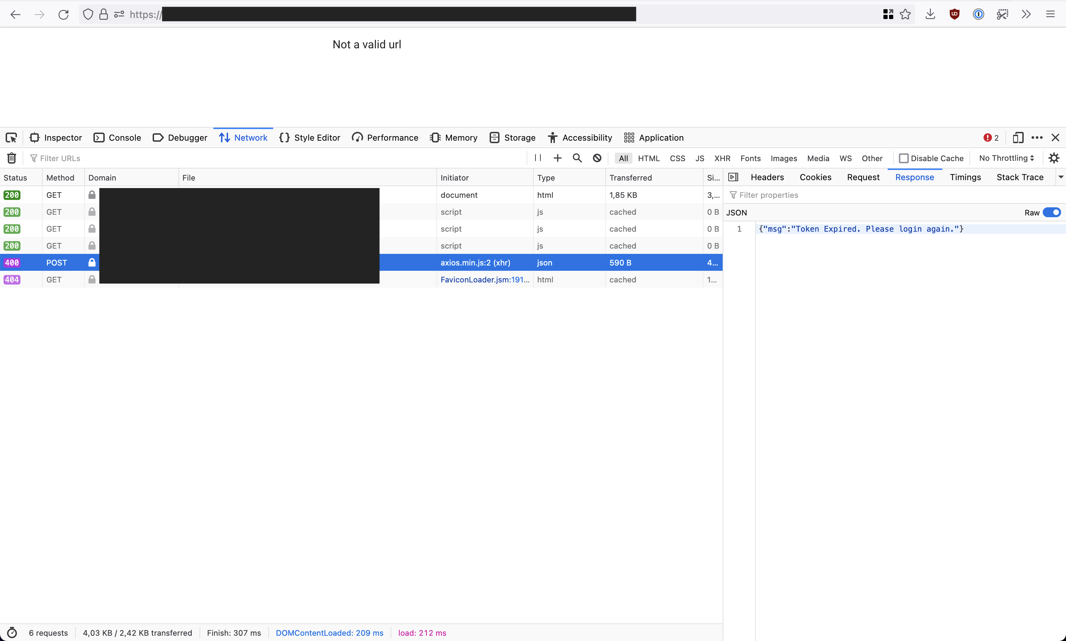
Task: Clear all network requests with trash icon
Action: point(11,158)
